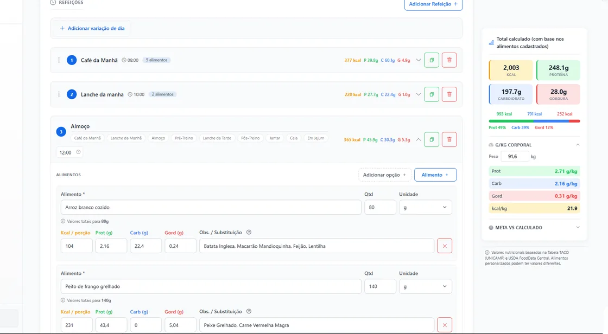Open unit dropdown for Peito de frango grelhado
Image resolution: width=608 pixels, height=334 pixels.
(426, 286)
